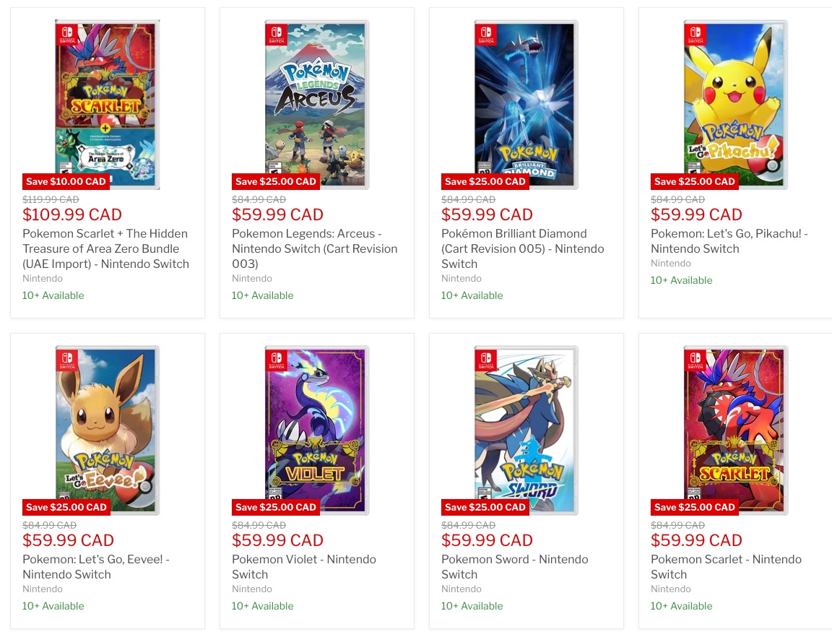Open the Pokemon Legends: Arceus cover image
The image size is (832, 637).
tap(316, 94)
